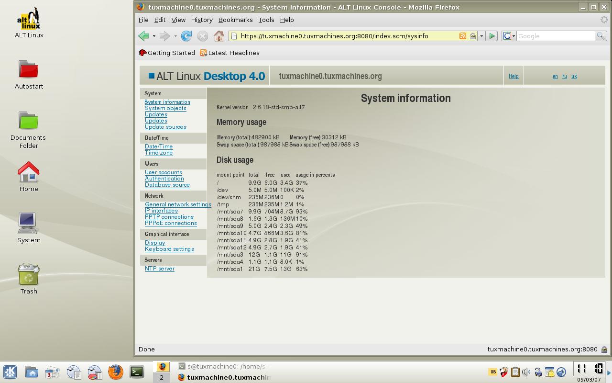The width and height of the screenshot is (612, 383).
Task: Click the RSS feed icon in address bar
Action: click(462, 36)
